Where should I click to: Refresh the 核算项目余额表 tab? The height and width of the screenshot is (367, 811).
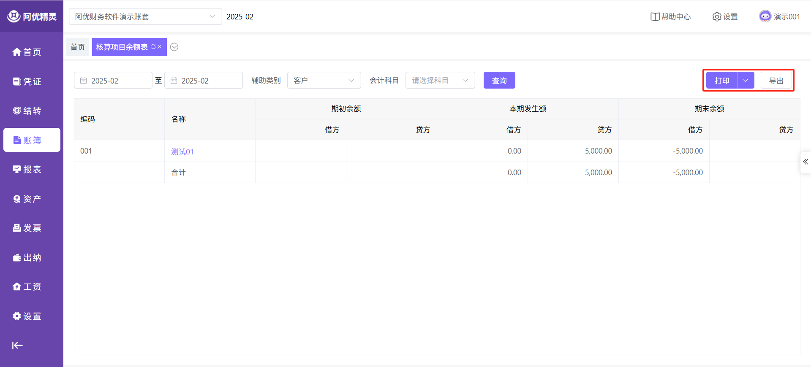(x=153, y=47)
